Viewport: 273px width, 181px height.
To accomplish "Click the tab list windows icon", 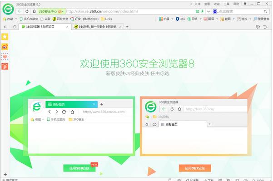I will (258, 27).
